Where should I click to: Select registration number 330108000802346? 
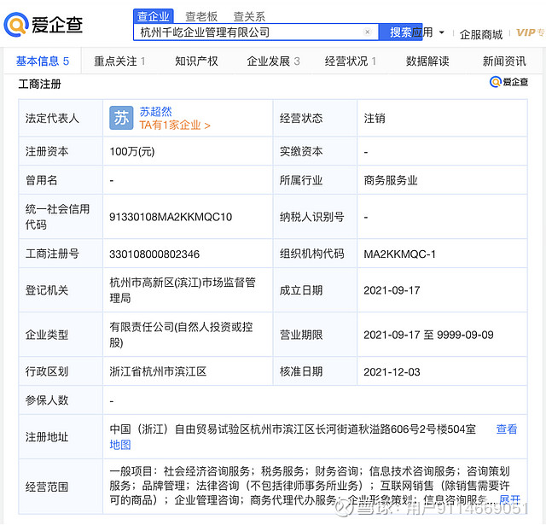[154, 254]
